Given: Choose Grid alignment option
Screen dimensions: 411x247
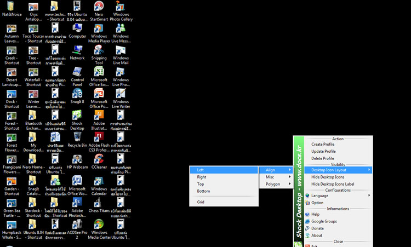Looking at the screenshot, I should pyautogui.click(x=224, y=202).
